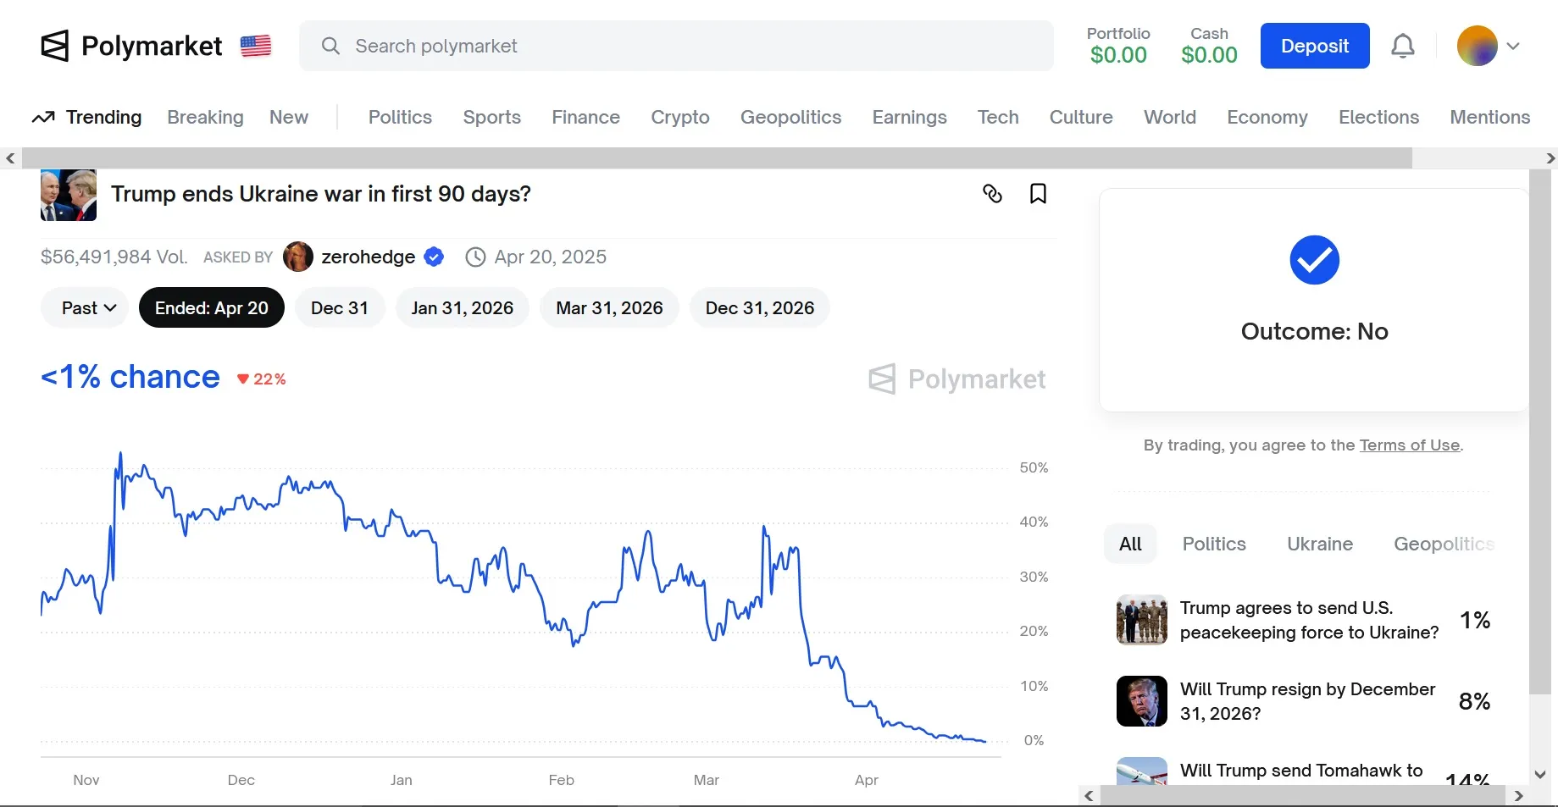Select the Geopolitics nav item
1558x807 pixels.
790,117
